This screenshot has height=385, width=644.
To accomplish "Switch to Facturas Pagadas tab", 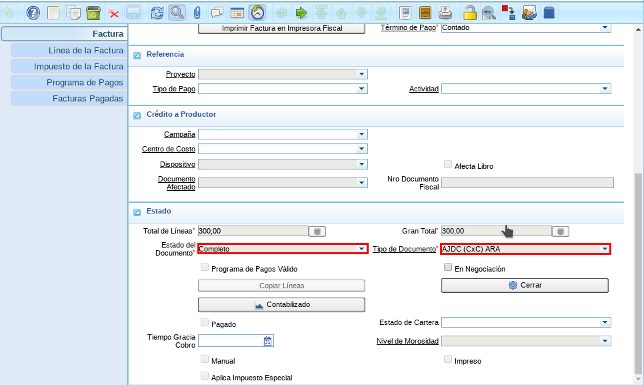I will [69, 99].
